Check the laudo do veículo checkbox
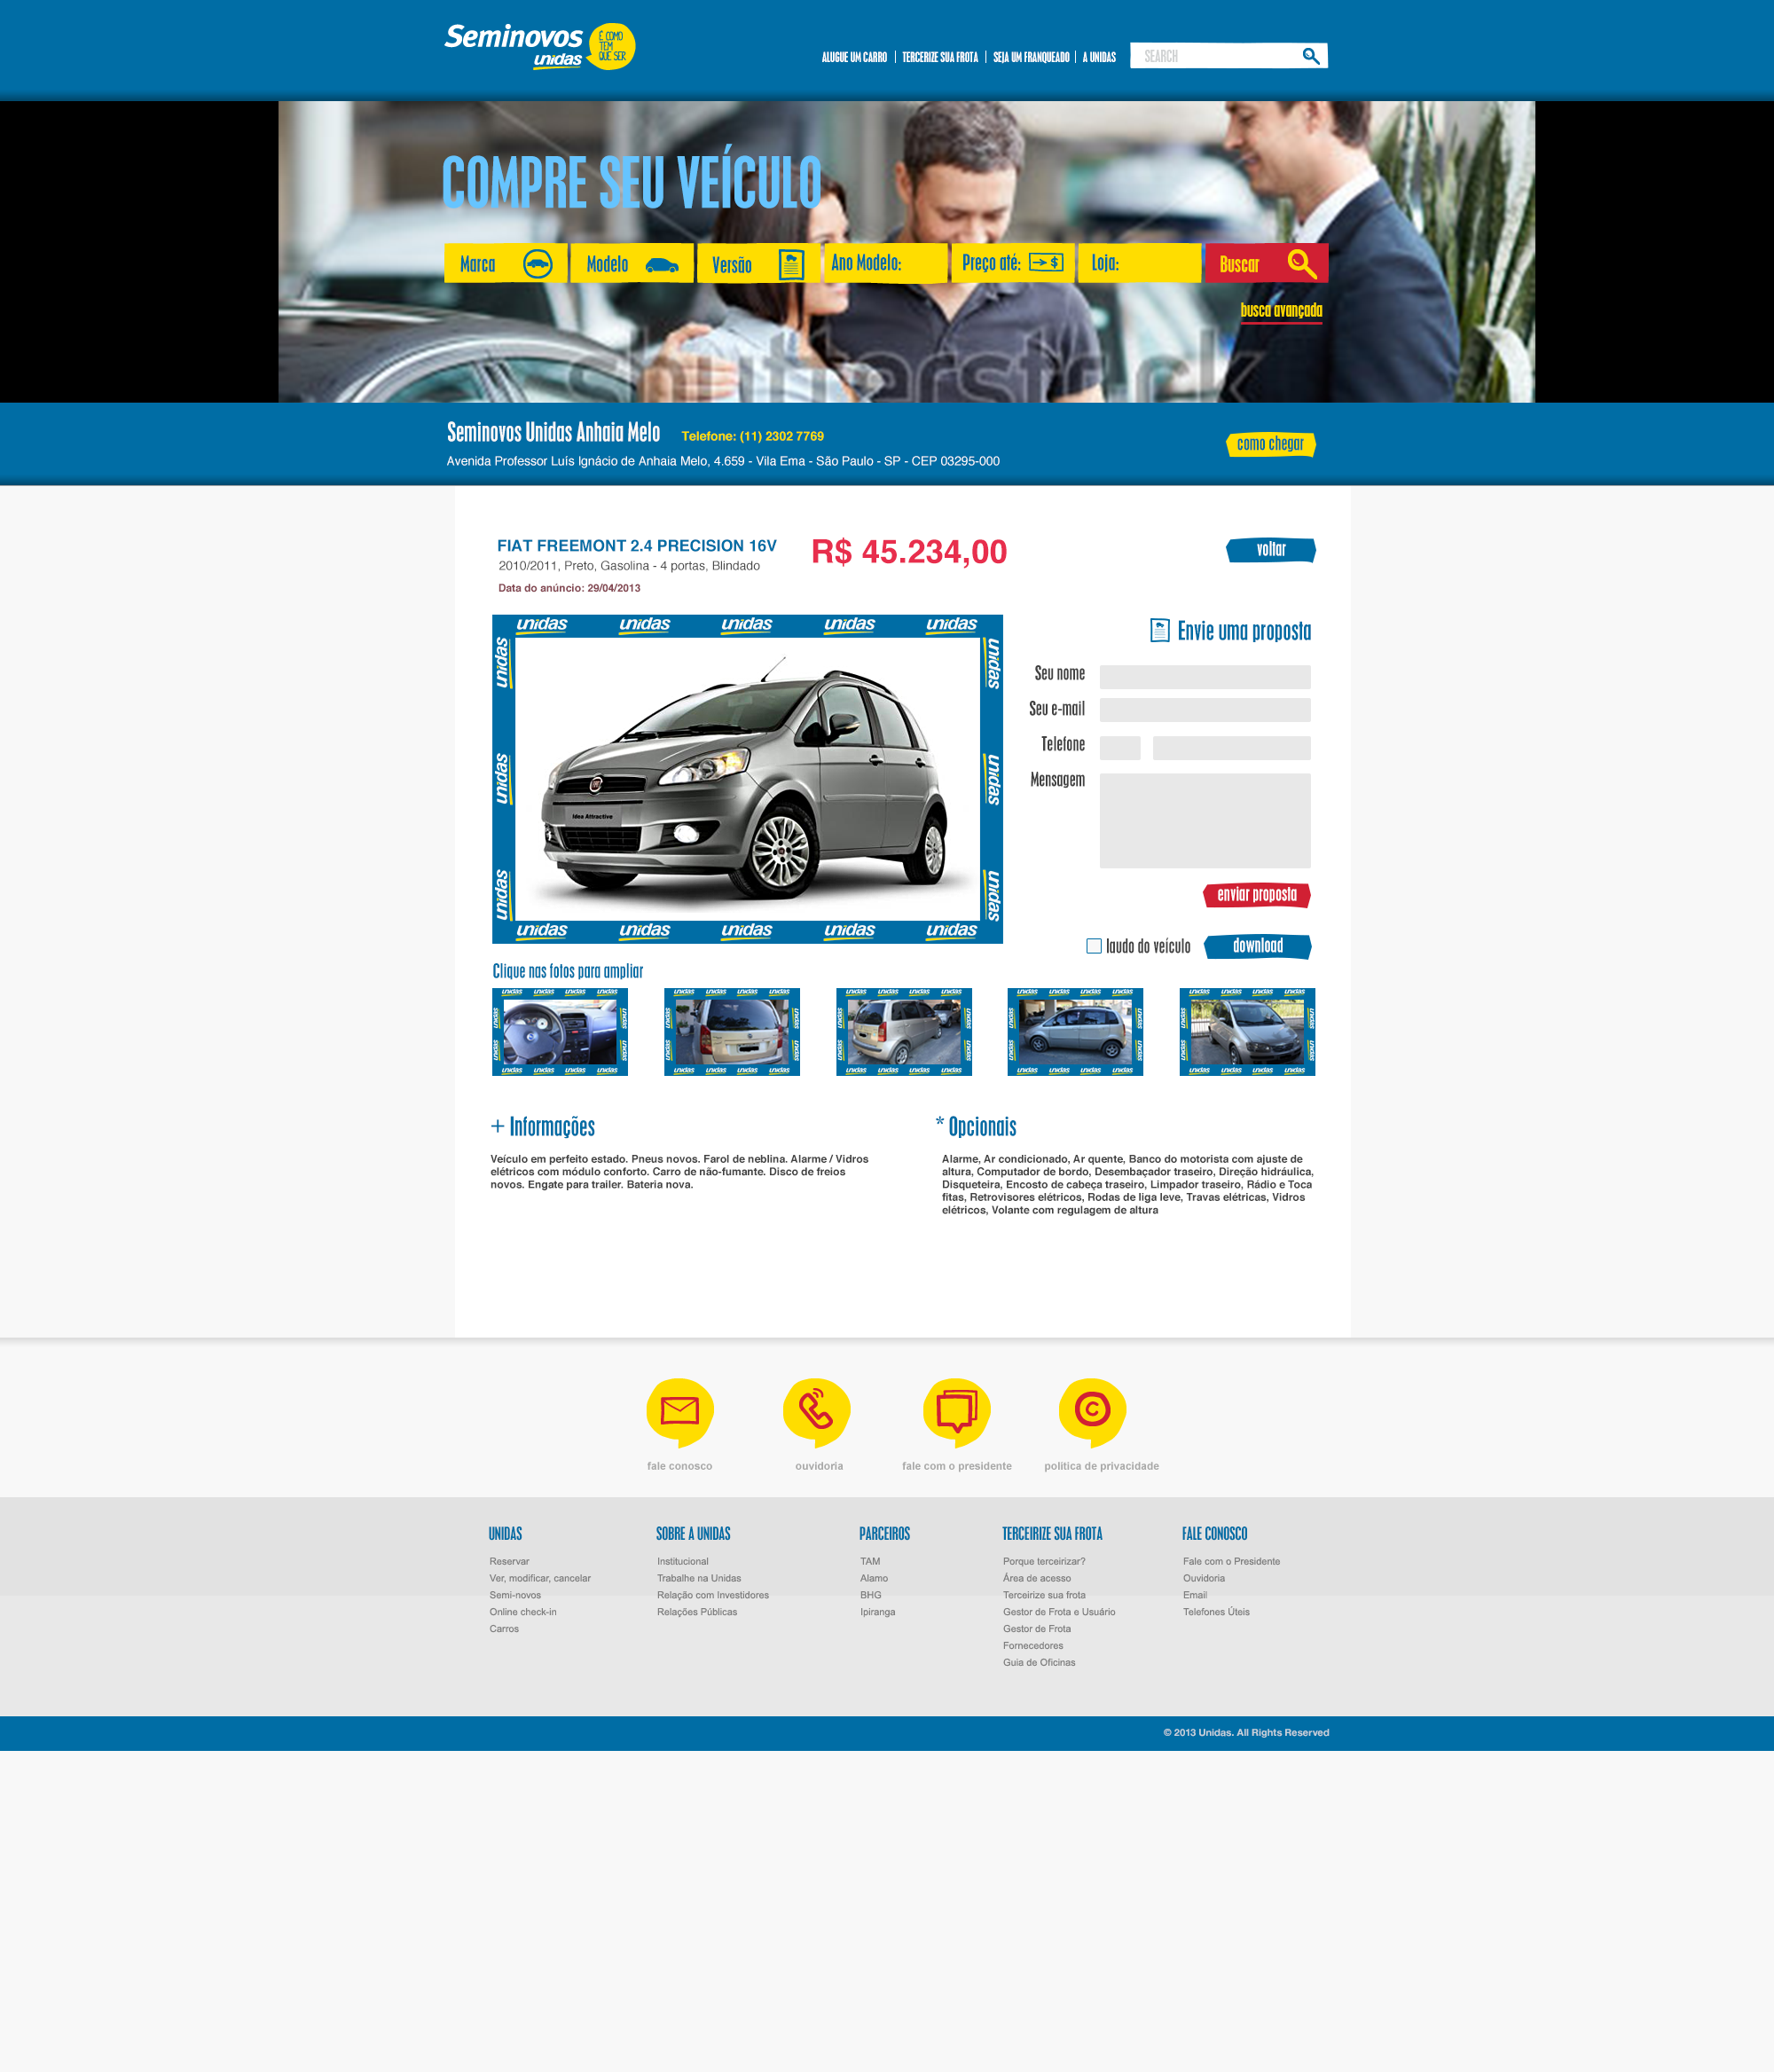 1094,946
